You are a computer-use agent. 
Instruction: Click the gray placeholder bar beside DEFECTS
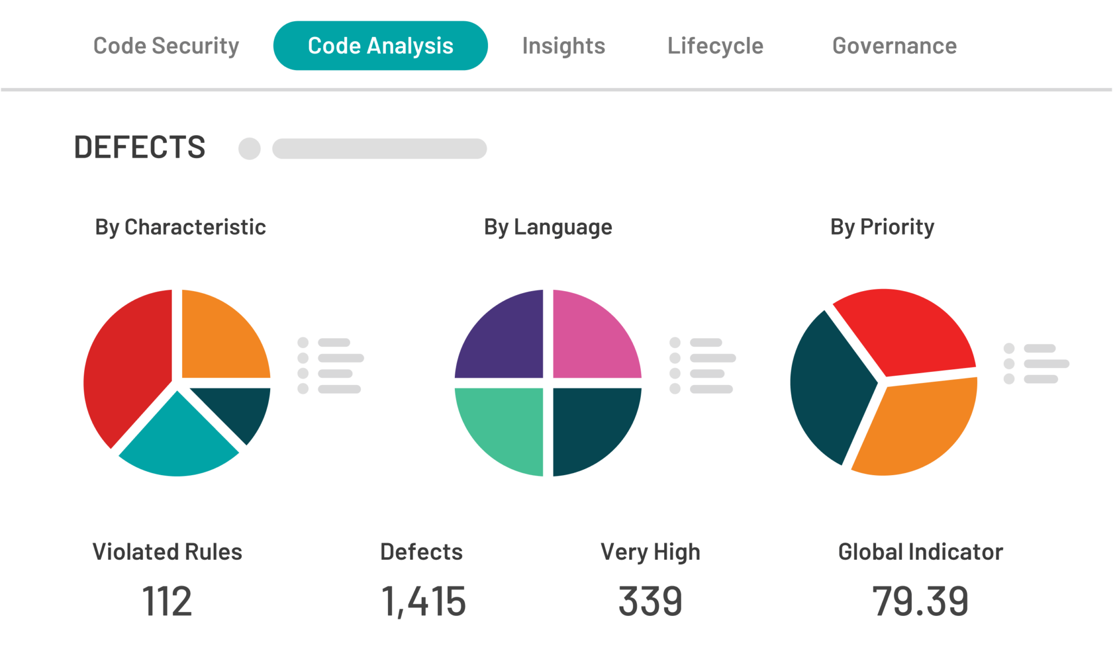[379, 148]
